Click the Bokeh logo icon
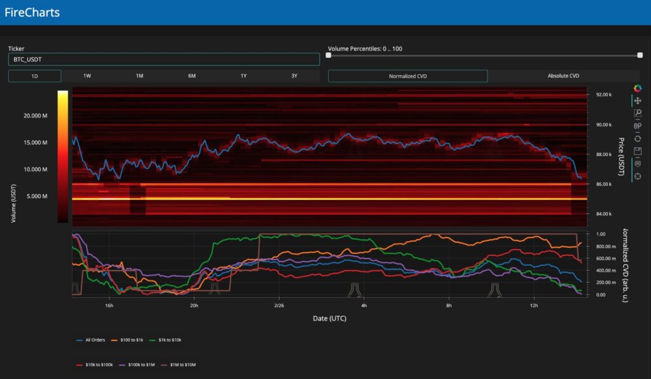651x379 pixels. coord(638,89)
